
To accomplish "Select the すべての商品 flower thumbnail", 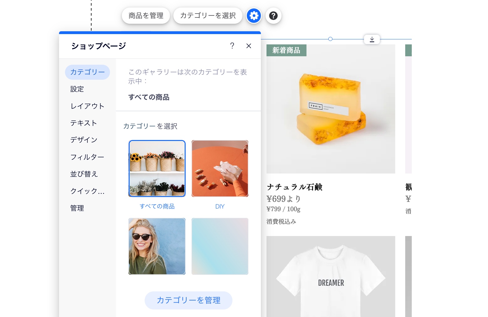I will pyautogui.click(x=157, y=169).
